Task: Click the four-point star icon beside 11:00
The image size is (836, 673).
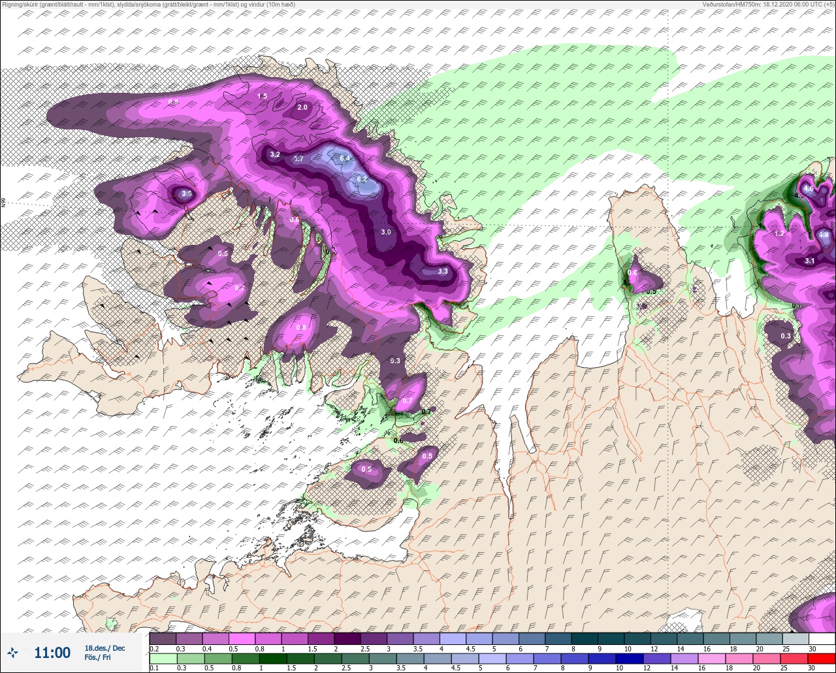Action: click(x=12, y=652)
